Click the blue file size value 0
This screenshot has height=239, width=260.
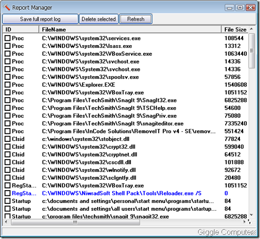(x=226, y=193)
